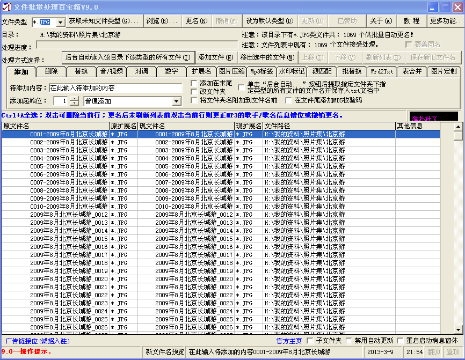Open the 官方主页 link

click(289, 341)
